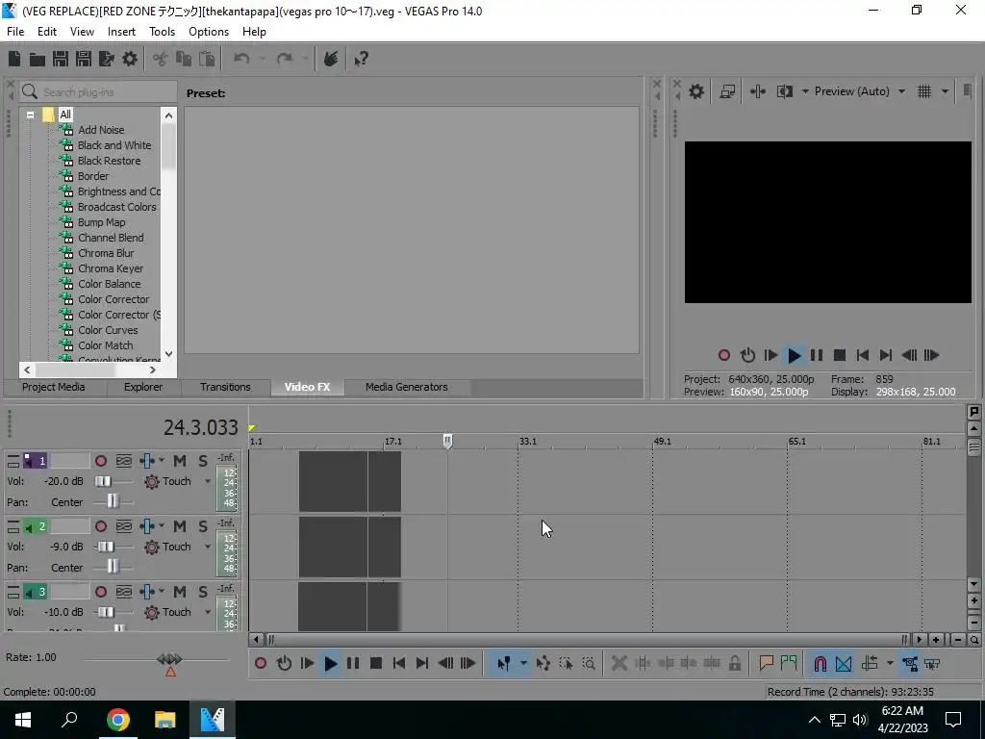Viewport: 985px width, 739px height.
Task: Mute track 3 with the M button
Action: click(x=180, y=592)
